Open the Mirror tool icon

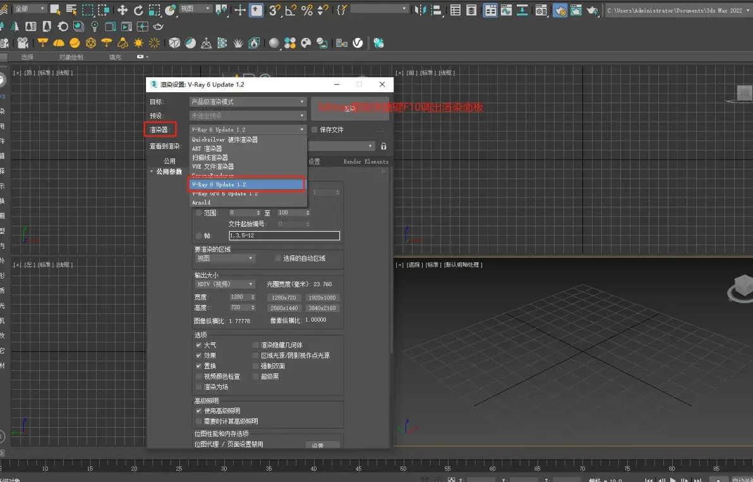[421, 9]
